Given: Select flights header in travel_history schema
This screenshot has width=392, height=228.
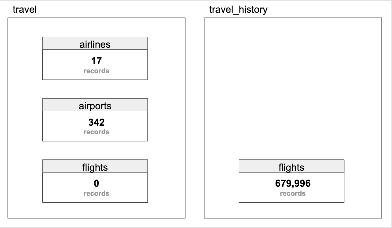Looking at the screenshot, I should (x=291, y=167).
